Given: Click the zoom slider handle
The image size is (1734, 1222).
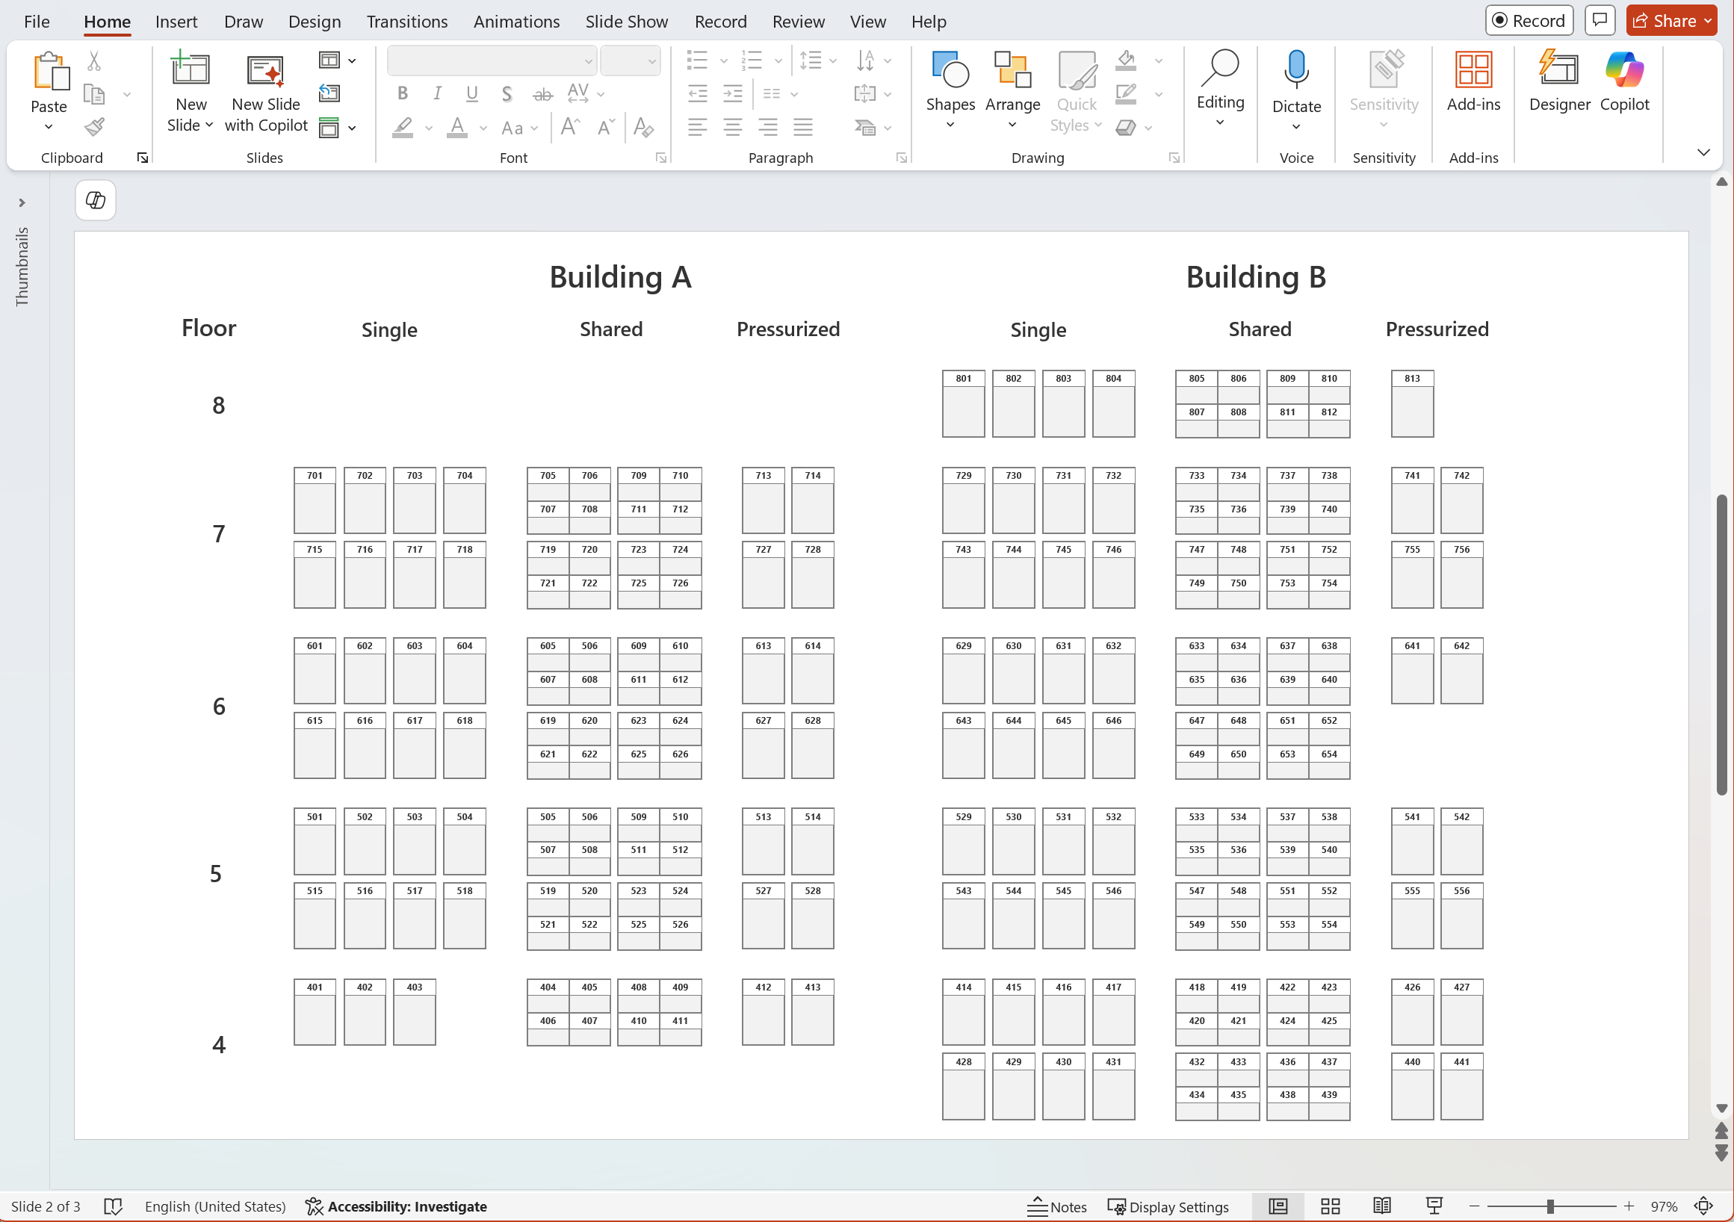Looking at the screenshot, I should 1549,1206.
